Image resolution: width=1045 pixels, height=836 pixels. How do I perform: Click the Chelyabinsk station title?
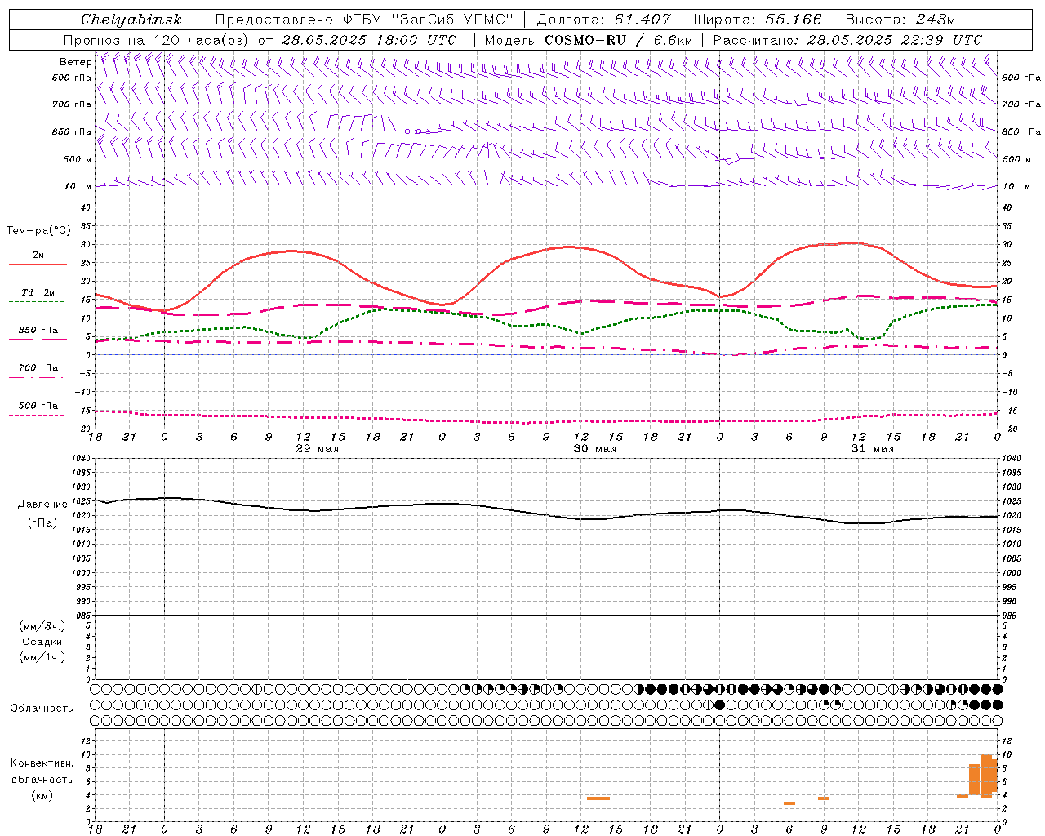point(131,20)
